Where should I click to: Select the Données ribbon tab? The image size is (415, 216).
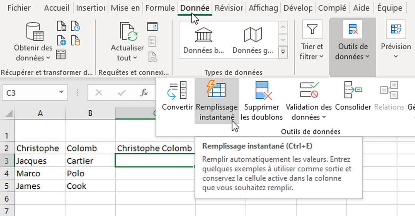(x=195, y=8)
